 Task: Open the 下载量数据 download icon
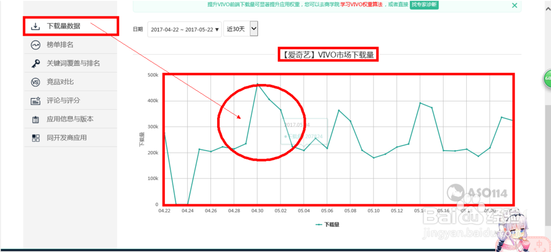coord(35,26)
